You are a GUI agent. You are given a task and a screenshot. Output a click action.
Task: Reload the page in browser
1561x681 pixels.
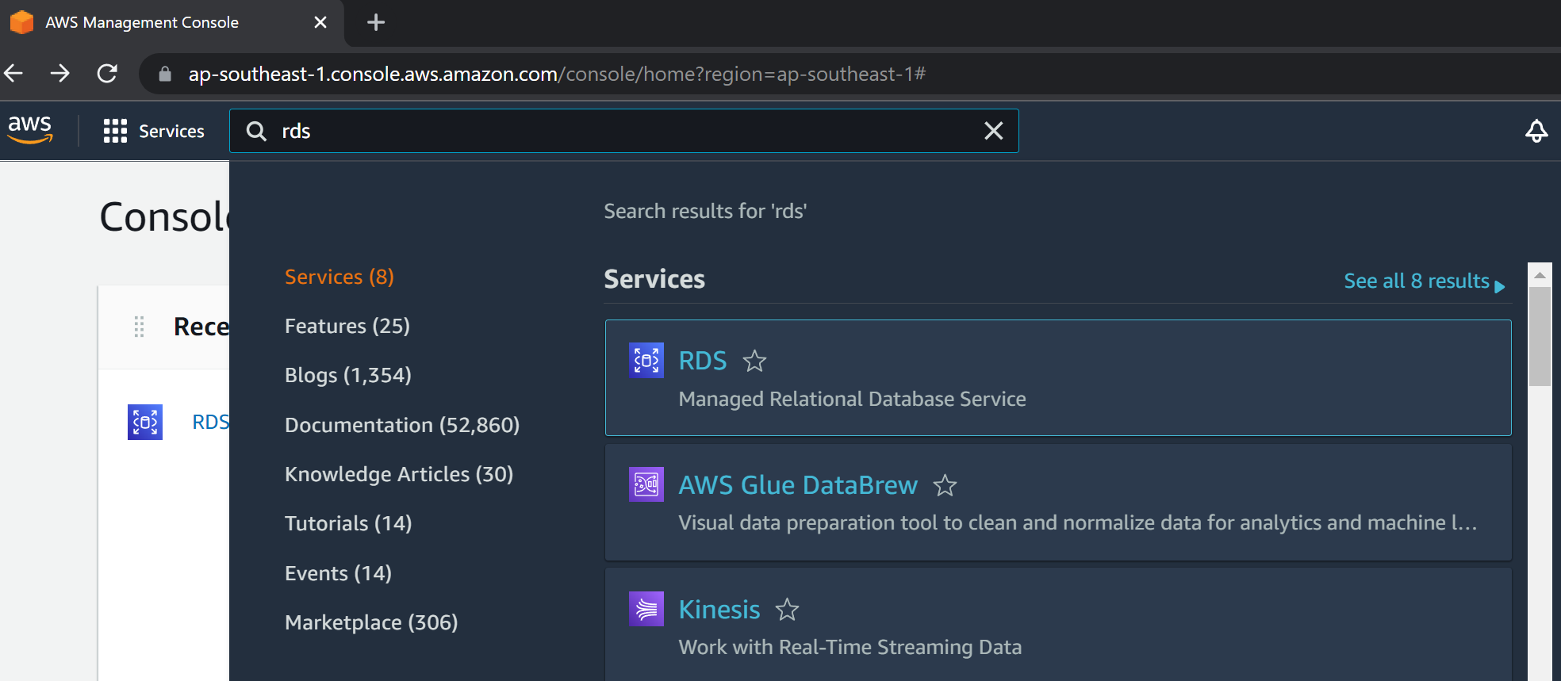click(x=107, y=74)
